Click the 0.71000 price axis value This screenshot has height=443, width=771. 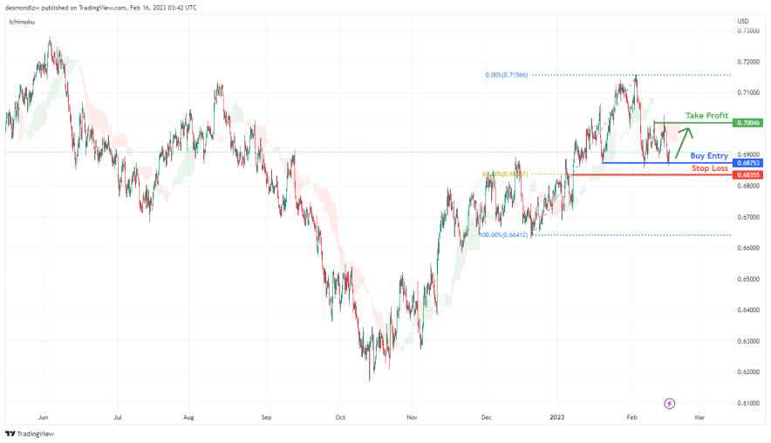tap(748, 93)
